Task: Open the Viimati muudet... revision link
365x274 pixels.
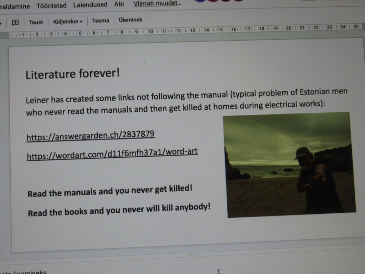Action: [x=157, y=3]
